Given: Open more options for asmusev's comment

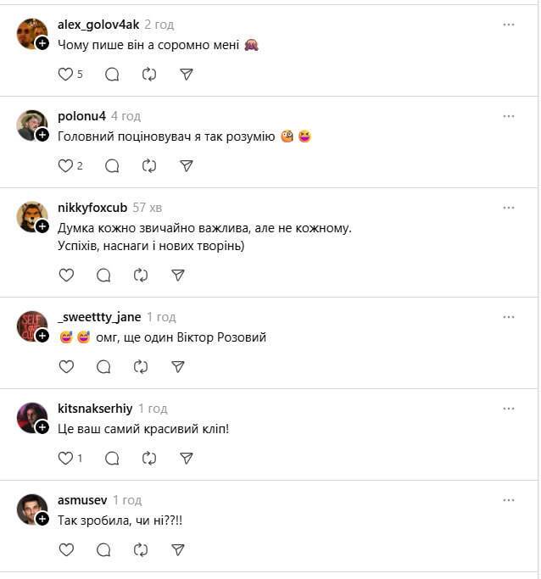Looking at the screenshot, I should click(509, 499).
